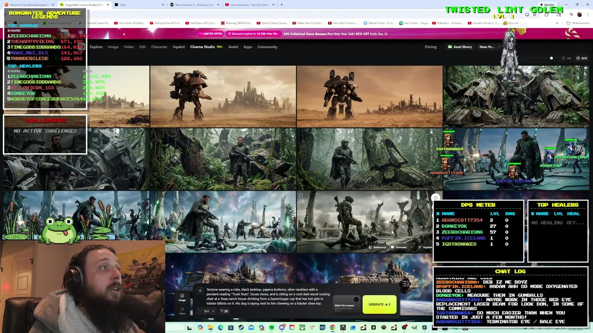Select Image mode in prompt panel
Image resolution: width=593 pixels, height=333 pixels.
point(182,298)
